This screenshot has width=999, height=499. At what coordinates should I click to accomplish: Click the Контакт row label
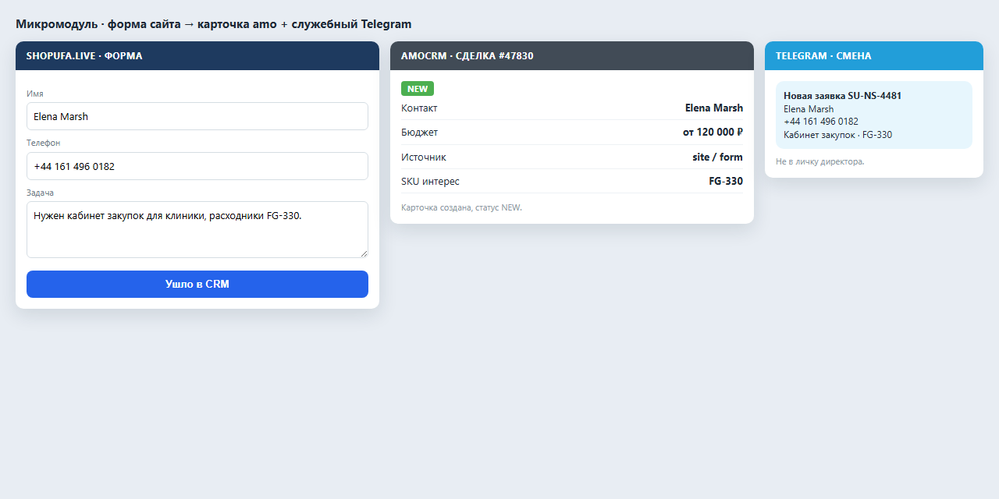point(419,108)
